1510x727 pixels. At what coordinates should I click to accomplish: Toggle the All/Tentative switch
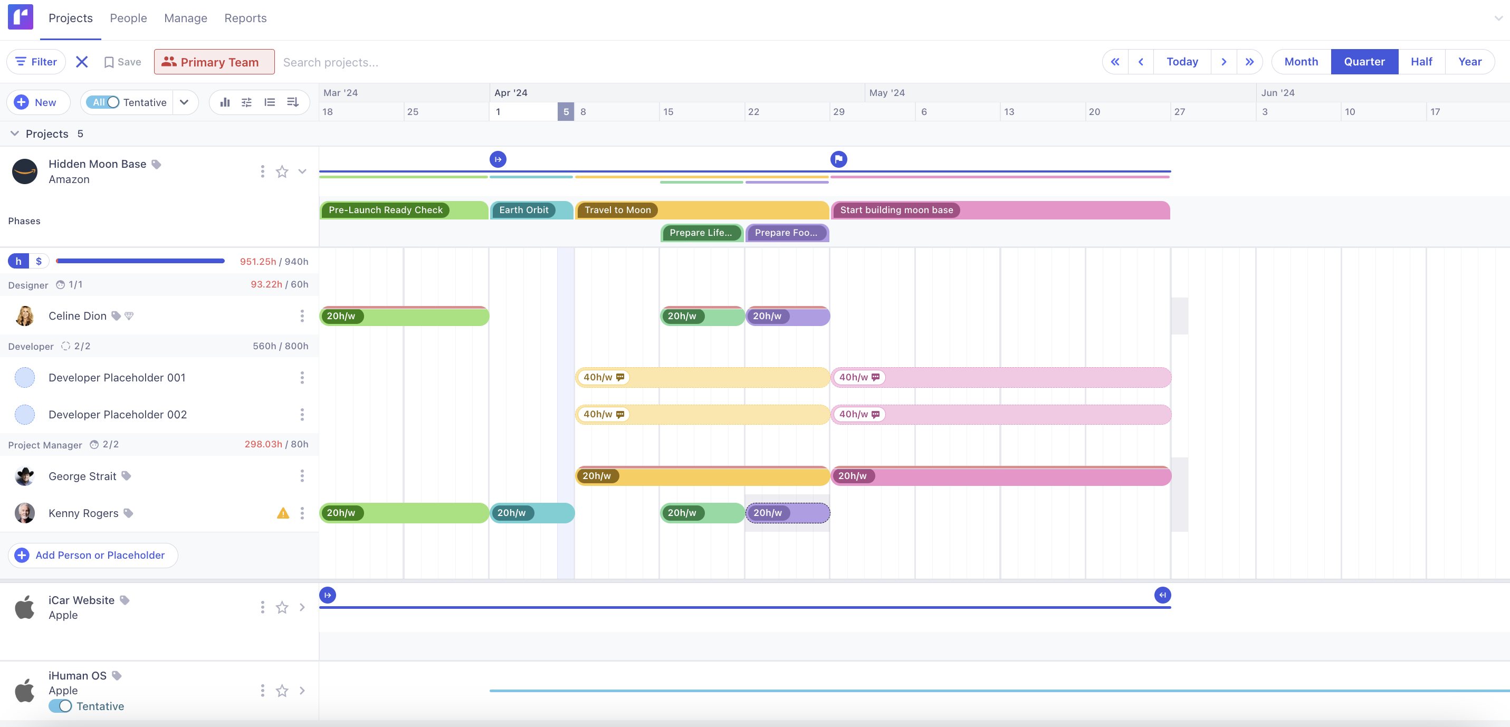[x=106, y=102]
